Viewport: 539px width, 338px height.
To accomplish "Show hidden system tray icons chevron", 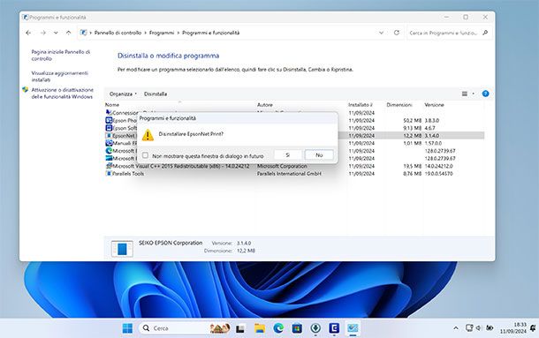I will click(456, 328).
